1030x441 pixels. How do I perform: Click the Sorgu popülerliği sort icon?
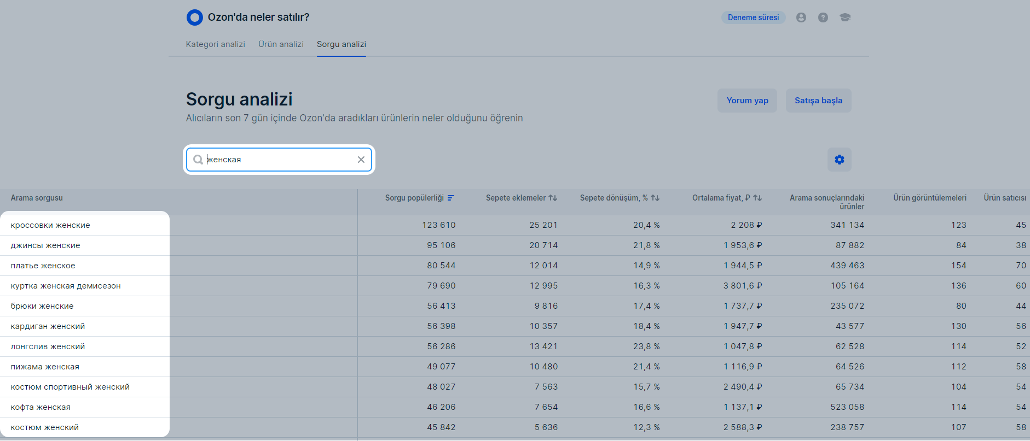(451, 198)
